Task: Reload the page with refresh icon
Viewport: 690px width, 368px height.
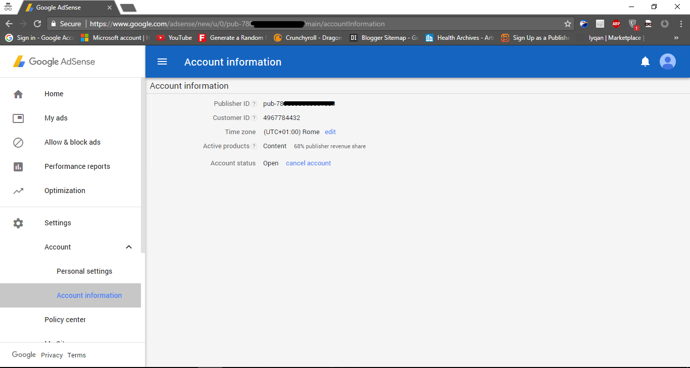Action: click(37, 24)
